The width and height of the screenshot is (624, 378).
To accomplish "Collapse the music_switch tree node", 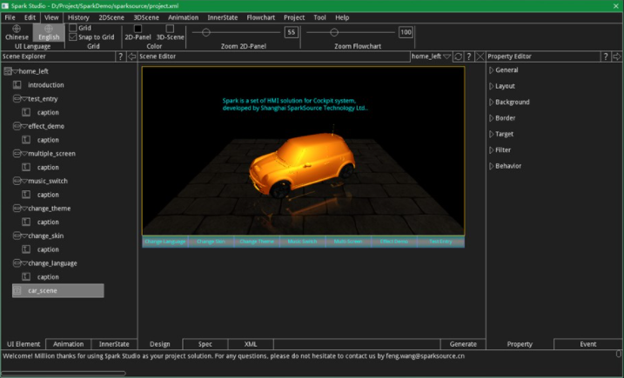I will 24,182.
